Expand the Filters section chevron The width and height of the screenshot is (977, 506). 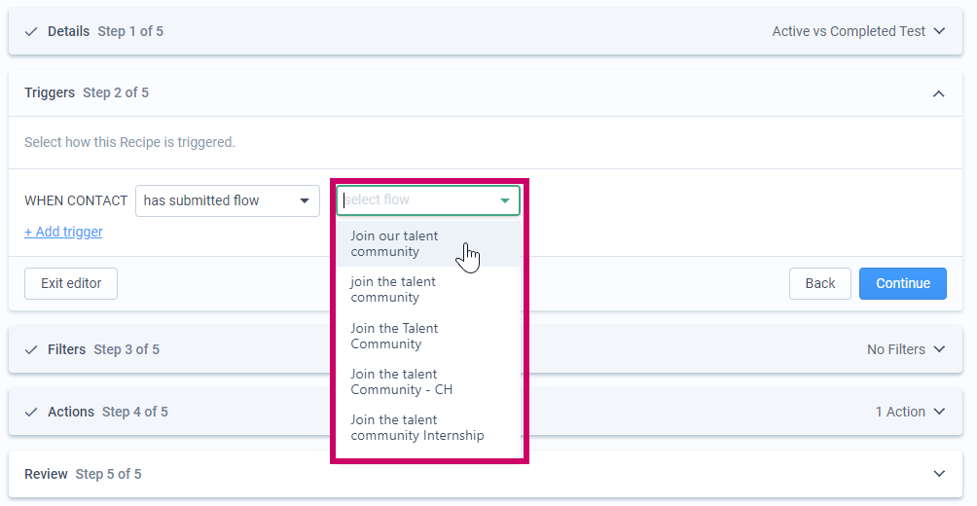point(939,349)
